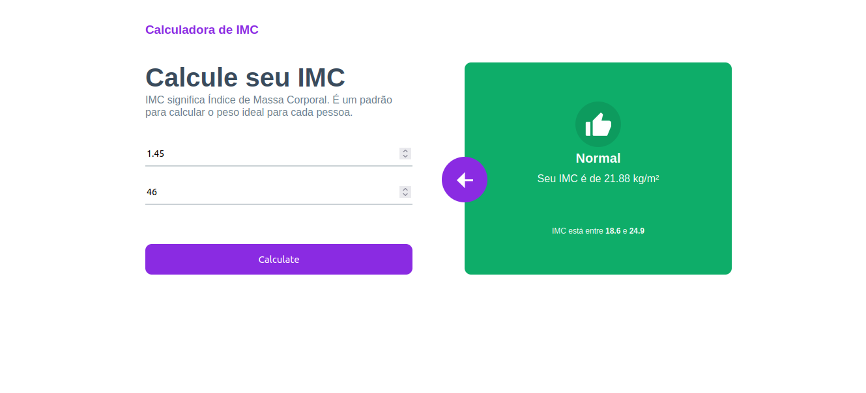
Task: Click the text showing 21.88 kg/m²
Action: pos(598,177)
